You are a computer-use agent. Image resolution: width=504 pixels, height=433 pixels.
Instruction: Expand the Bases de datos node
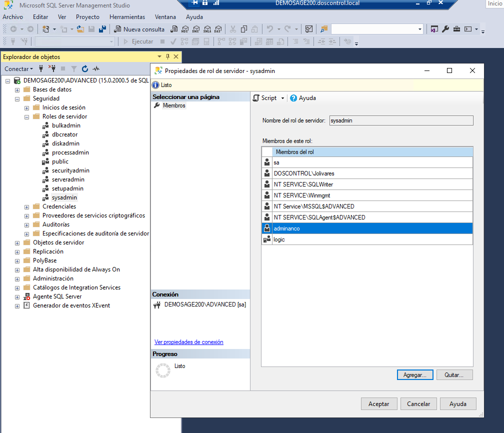(x=17, y=90)
